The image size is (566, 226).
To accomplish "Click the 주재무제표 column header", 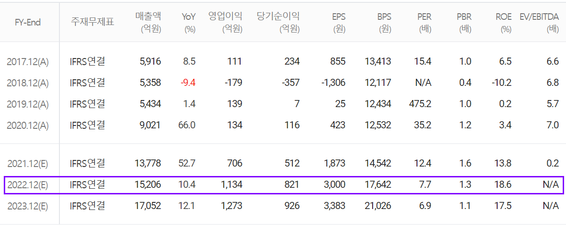I will click(x=92, y=21).
